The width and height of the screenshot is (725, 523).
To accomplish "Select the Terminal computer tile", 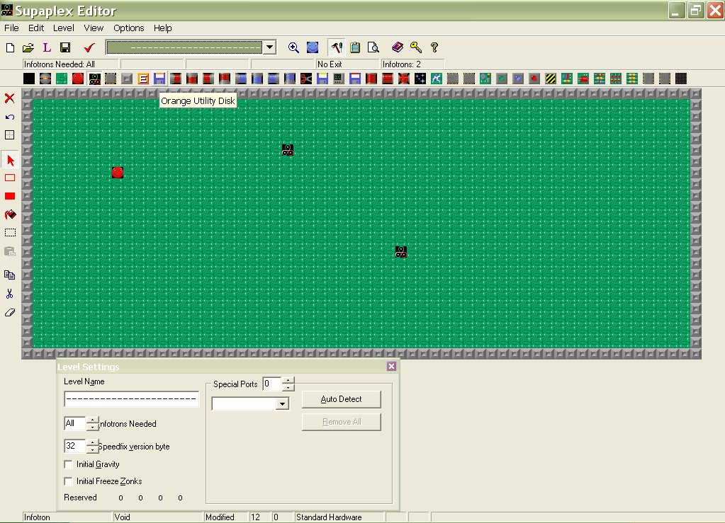I will 339,79.
